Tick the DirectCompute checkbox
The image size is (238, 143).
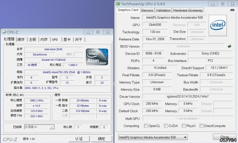[x=201, y=126]
